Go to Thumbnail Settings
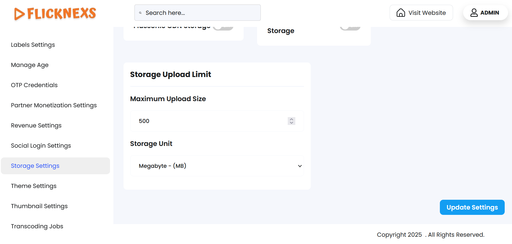The height and width of the screenshot is (244, 512). point(39,206)
